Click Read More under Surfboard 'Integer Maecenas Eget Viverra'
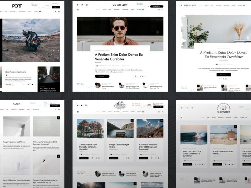251x188 pixels. [x=217, y=164]
